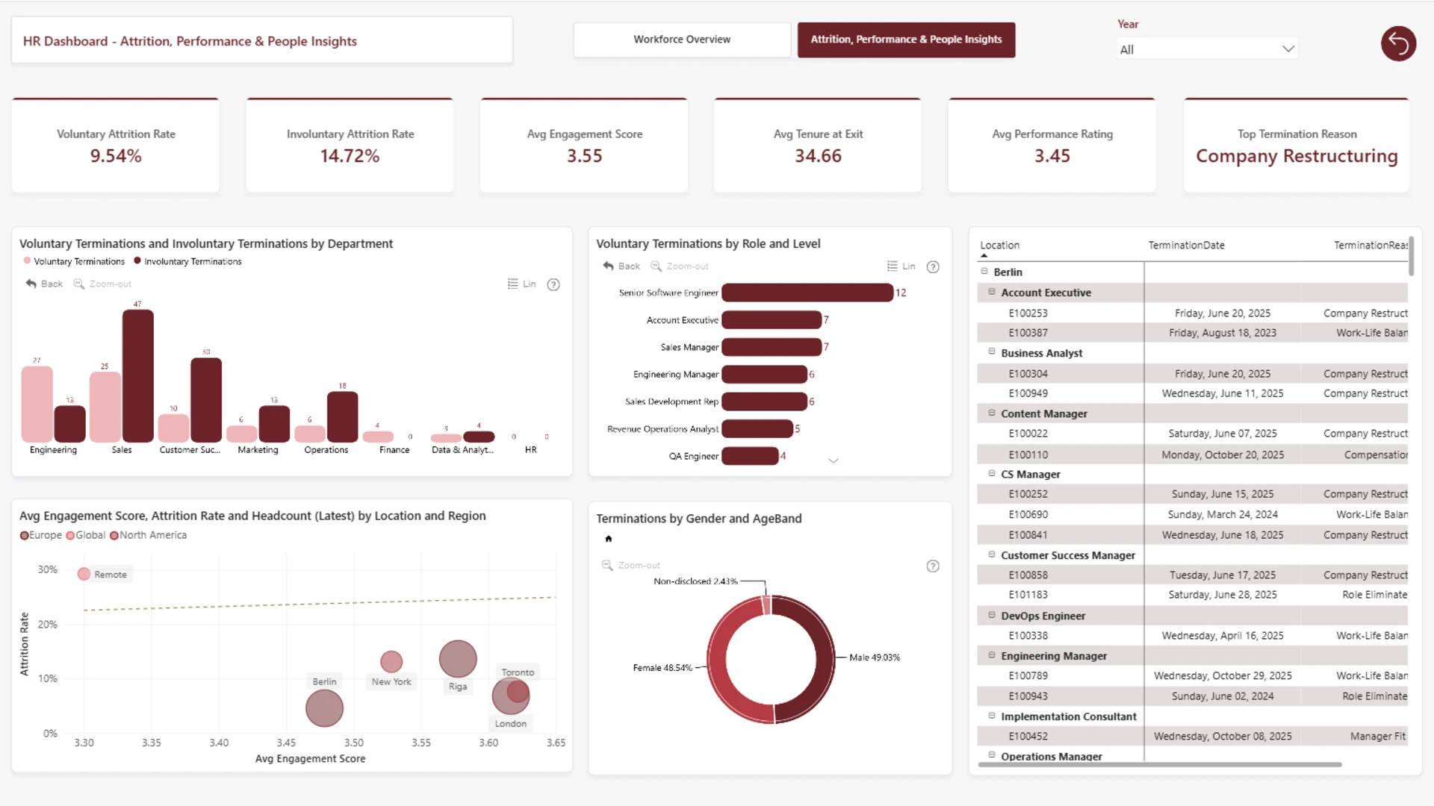Toggle North America legend in scatter chart
The height and width of the screenshot is (806, 1434).
coord(148,535)
